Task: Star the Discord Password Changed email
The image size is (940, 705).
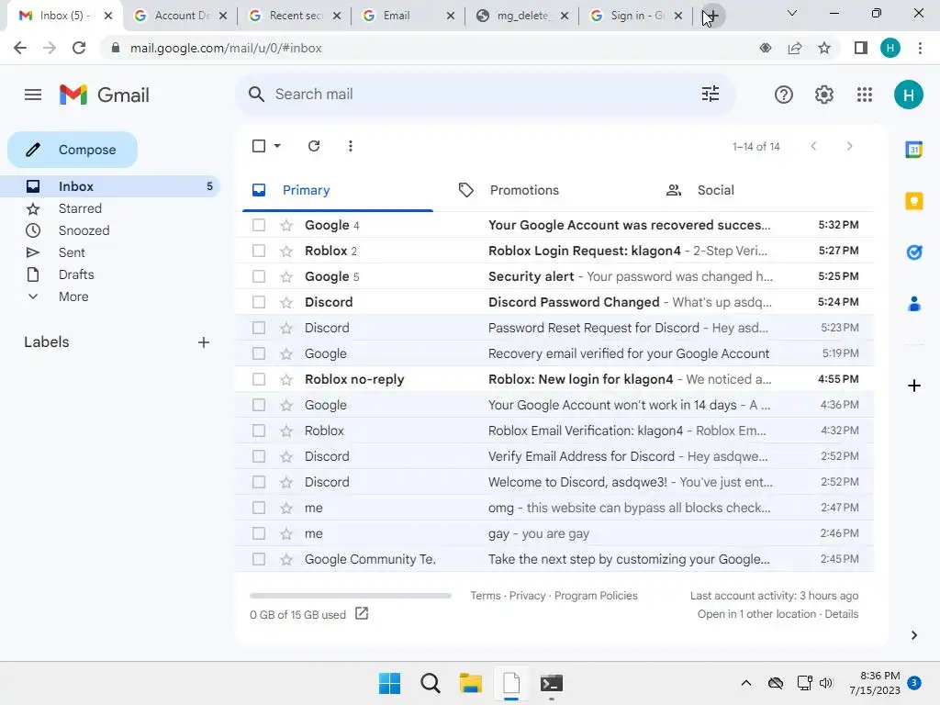Action: click(286, 303)
